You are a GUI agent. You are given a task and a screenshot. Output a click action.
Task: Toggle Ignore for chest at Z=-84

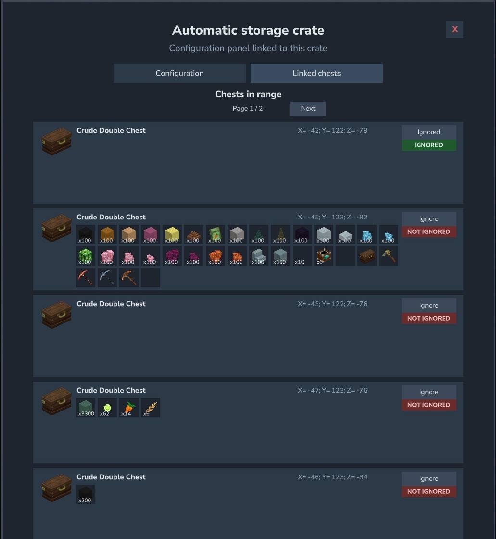429,478
